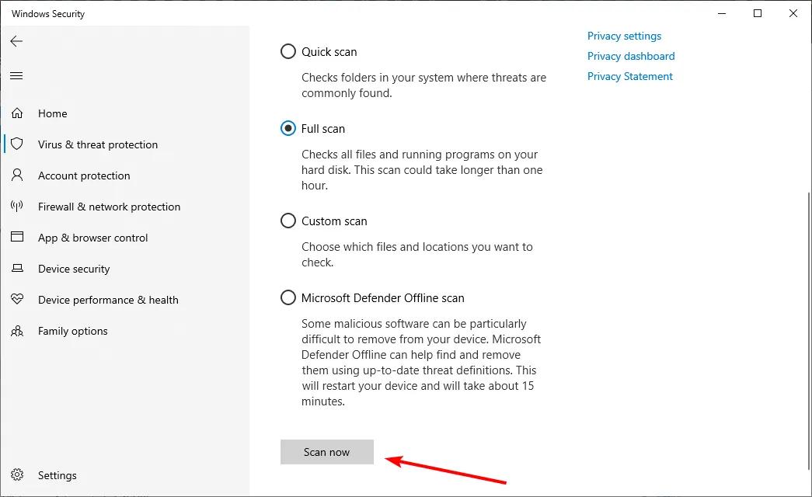The width and height of the screenshot is (812, 497).
Task: Select the Microsoft Defender Offline scan option
Action: coord(288,297)
